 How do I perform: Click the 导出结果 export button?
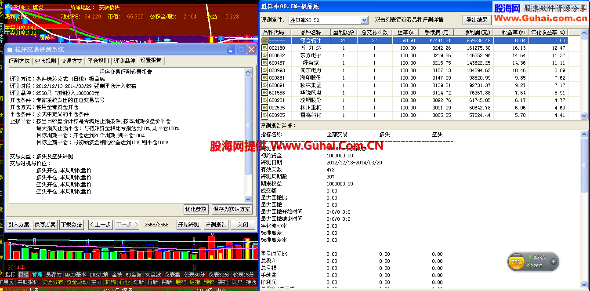tap(477, 20)
